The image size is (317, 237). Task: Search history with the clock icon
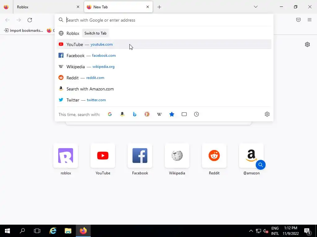(x=197, y=114)
